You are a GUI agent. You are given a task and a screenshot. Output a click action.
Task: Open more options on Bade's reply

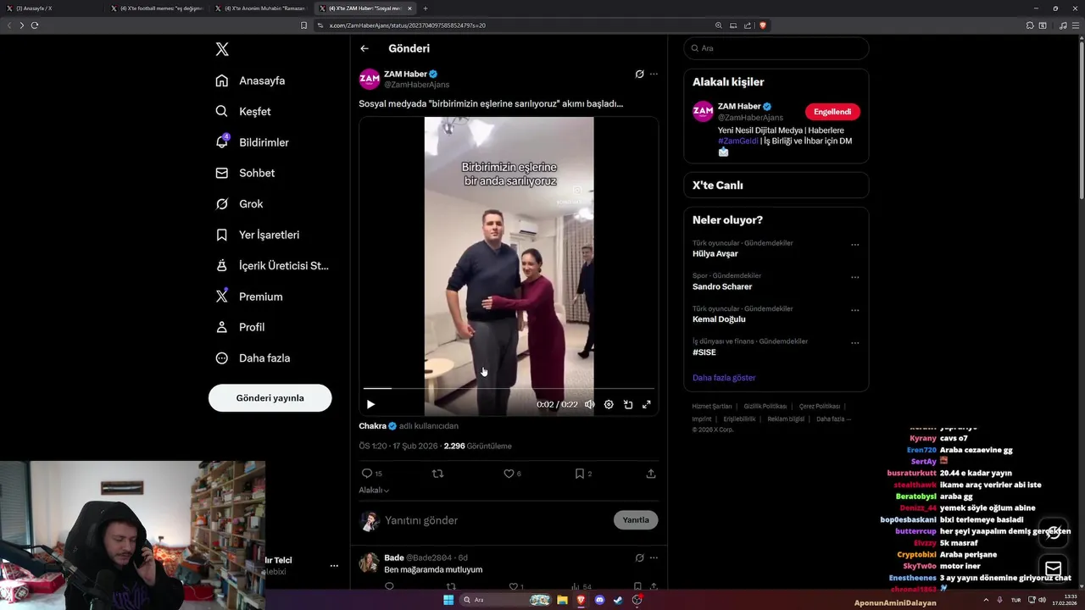click(654, 557)
